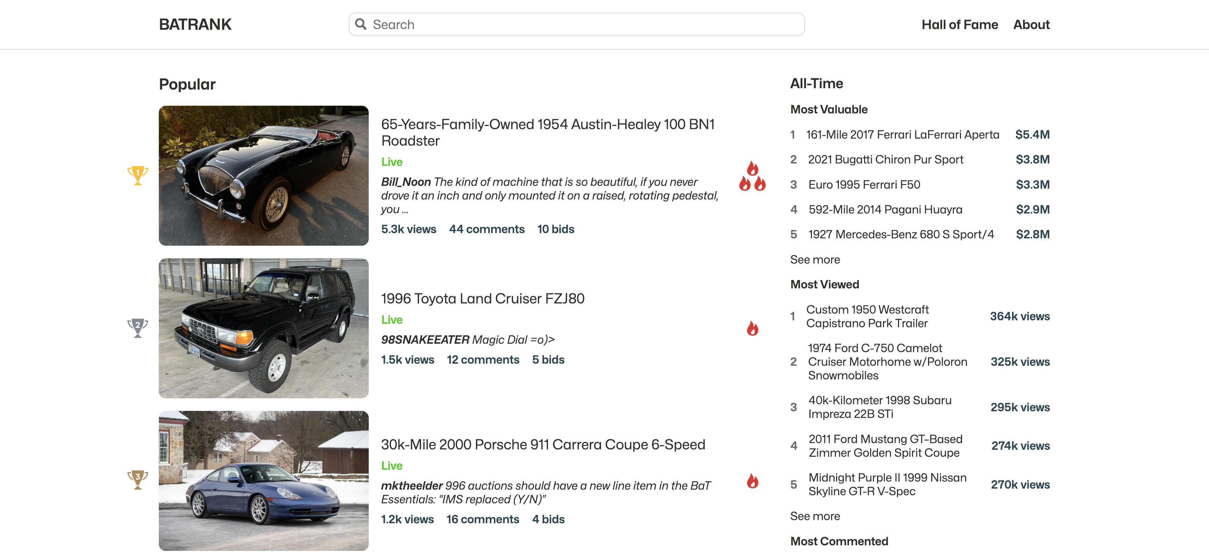This screenshot has height=560, width=1209.
Task: View the 44 comments on Austin-Healey
Action: click(486, 229)
